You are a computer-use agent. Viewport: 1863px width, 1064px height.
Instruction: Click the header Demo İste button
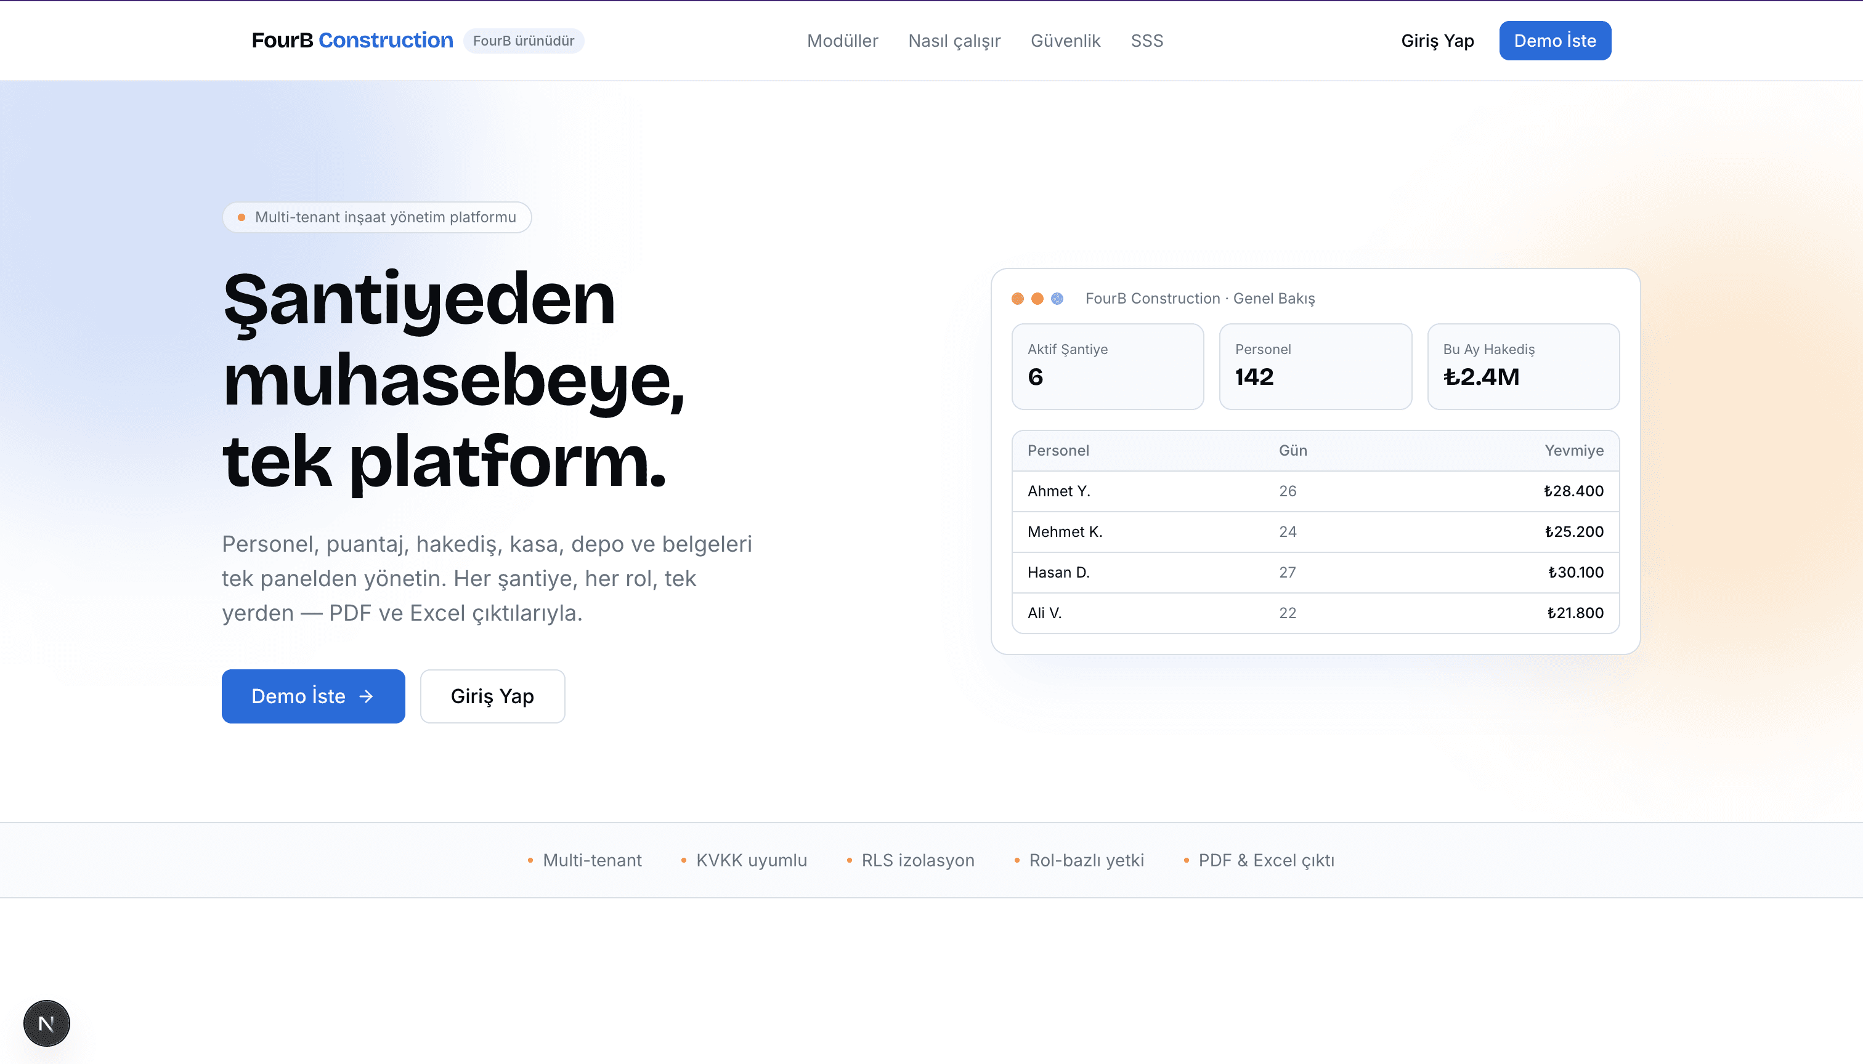tap(1554, 40)
